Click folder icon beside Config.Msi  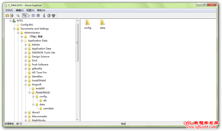[18, 25]
